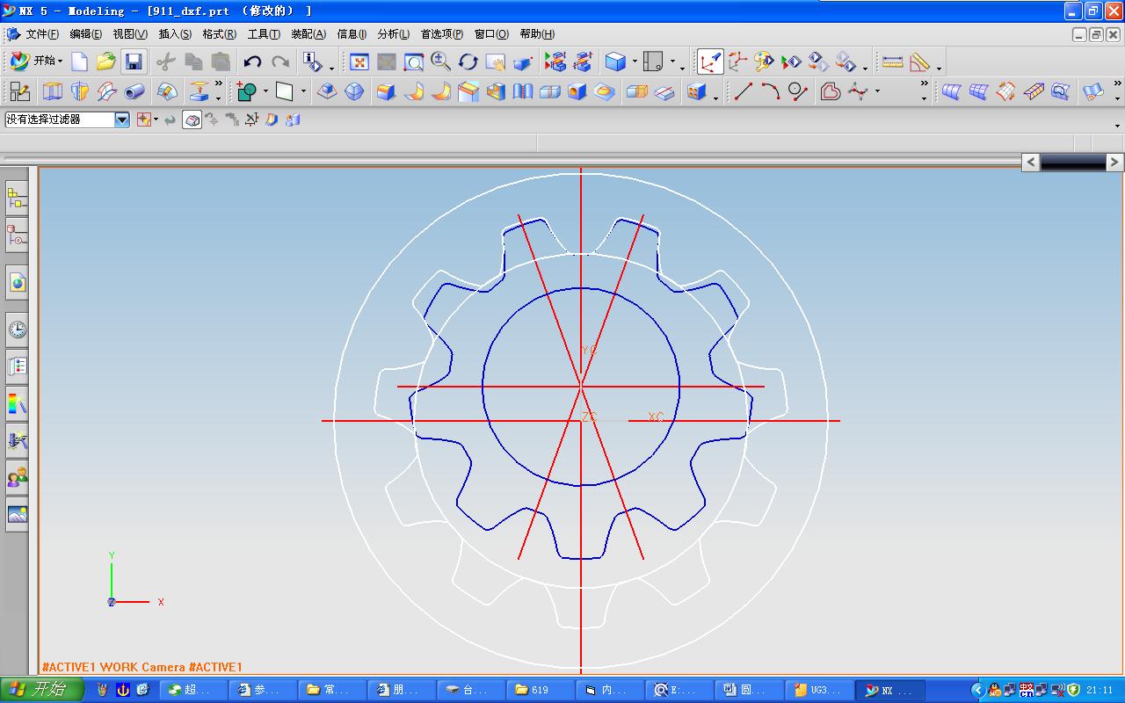
Task: Open the 装配(A) Assemblies menu
Action: tap(308, 34)
